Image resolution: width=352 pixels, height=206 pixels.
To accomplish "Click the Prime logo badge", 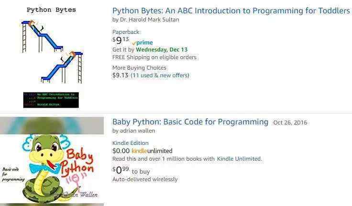I will click(x=142, y=42).
